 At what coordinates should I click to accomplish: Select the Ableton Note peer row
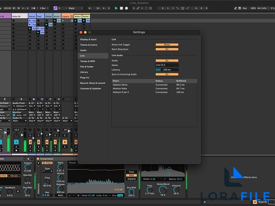pyautogui.click(x=154, y=89)
